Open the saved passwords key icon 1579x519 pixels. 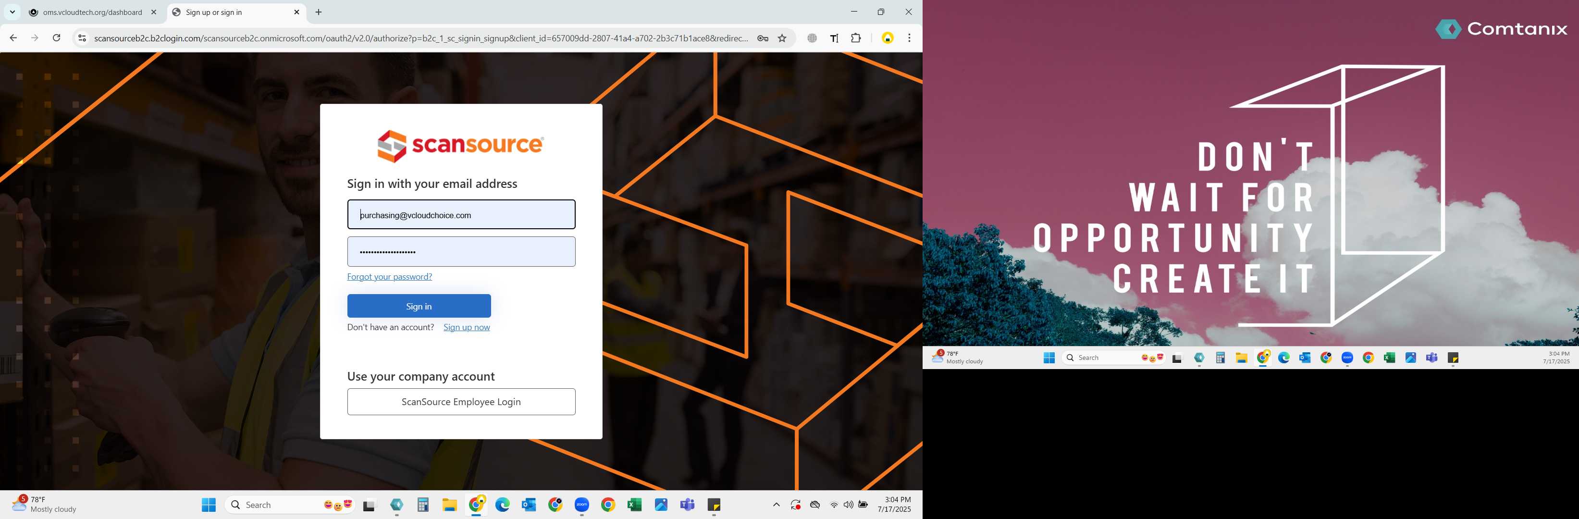coord(763,38)
